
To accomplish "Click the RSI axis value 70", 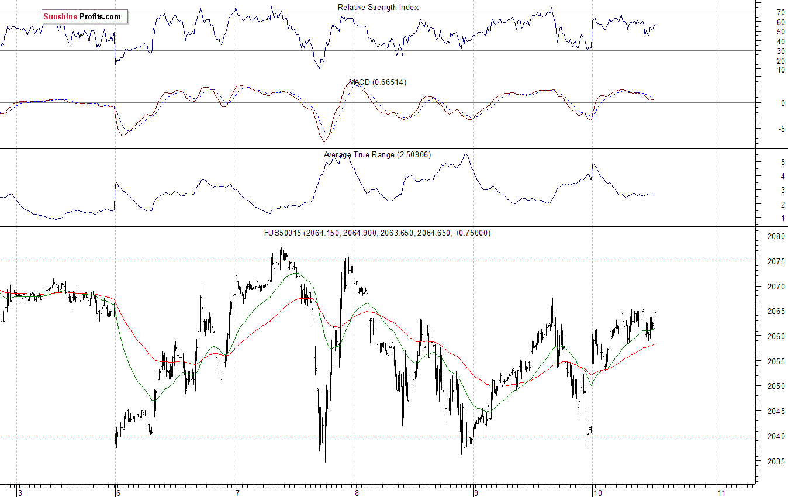I will pyautogui.click(x=780, y=12).
